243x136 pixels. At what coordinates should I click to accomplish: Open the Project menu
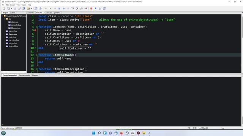pyautogui.click(x=24, y=5)
